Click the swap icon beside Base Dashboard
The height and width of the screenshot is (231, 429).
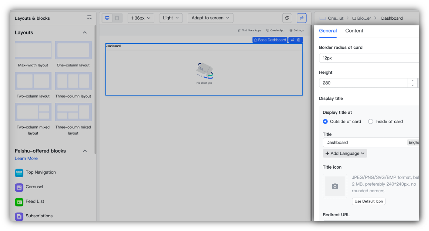click(x=292, y=40)
